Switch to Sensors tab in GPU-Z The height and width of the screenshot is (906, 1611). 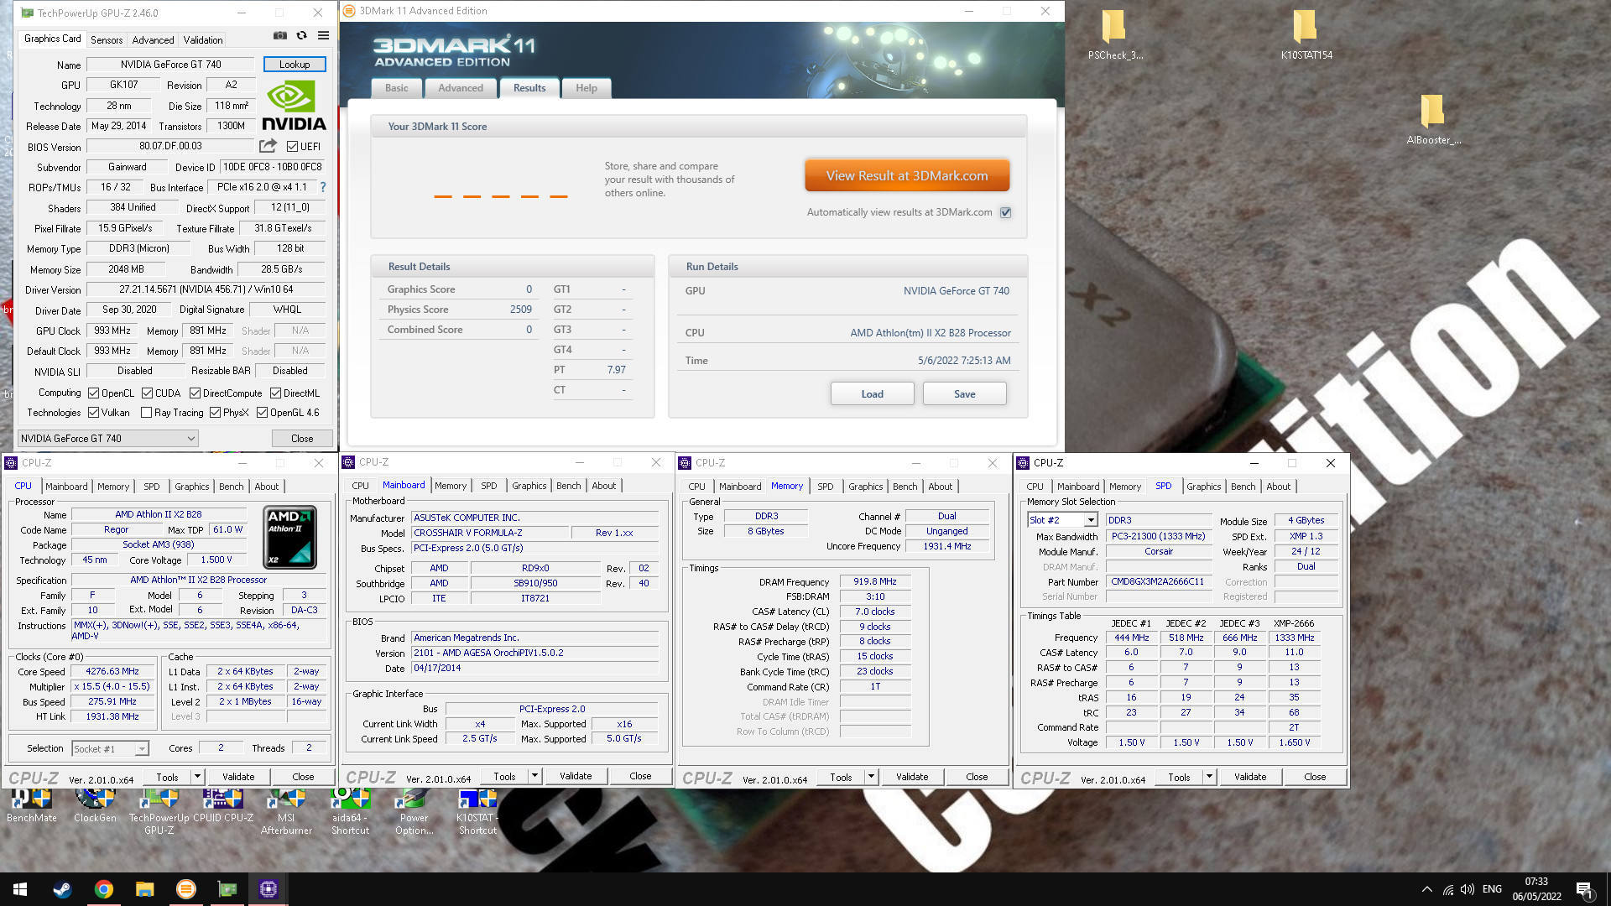click(x=107, y=39)
